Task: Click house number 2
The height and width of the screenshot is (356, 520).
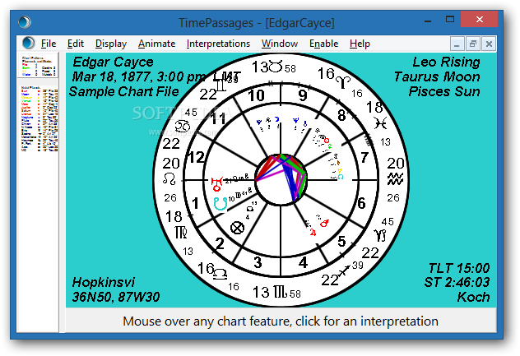Action: point(220,243)
